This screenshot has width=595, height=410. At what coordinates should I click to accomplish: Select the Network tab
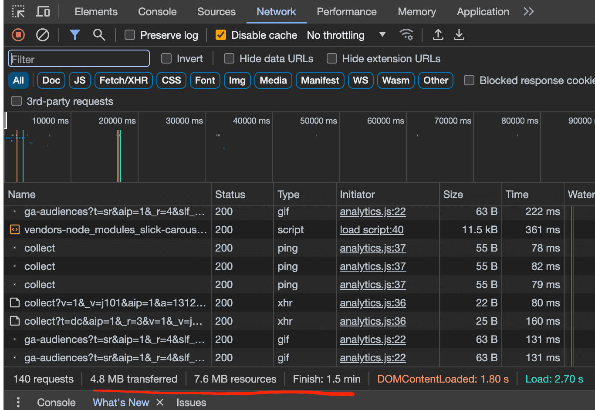(276, 12)
